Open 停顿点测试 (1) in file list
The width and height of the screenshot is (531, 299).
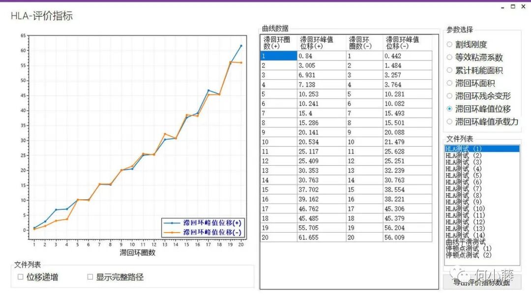(482, 248)
